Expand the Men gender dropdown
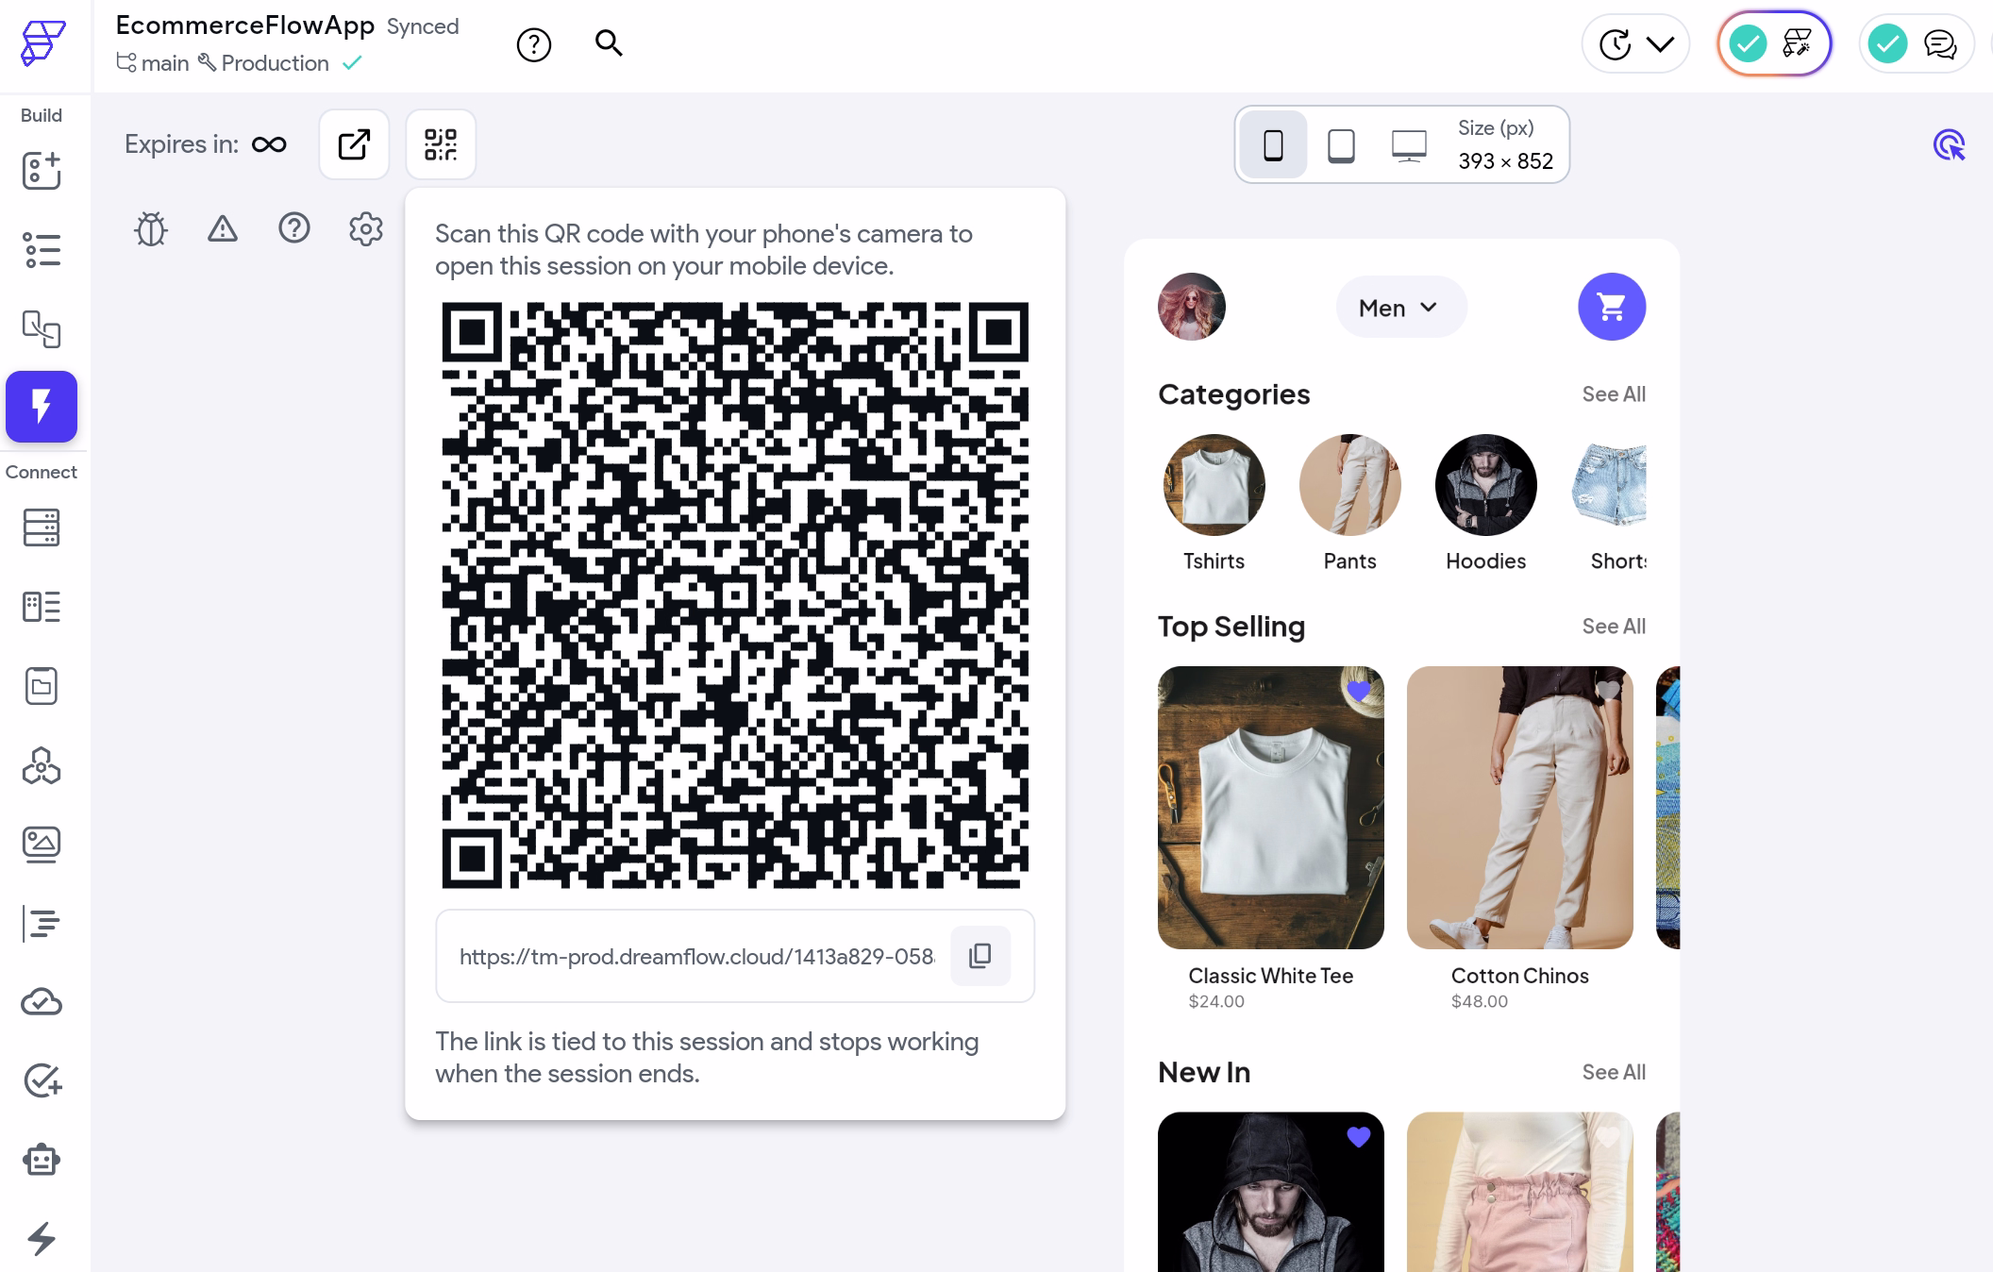The width and height of the screenshot is (1993, 1272). click(1401, 307)
